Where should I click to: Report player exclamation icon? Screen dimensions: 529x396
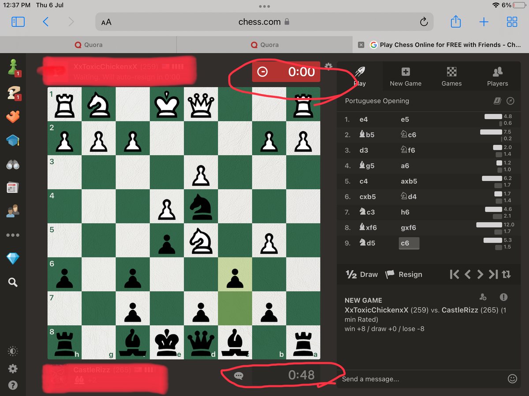coord(503,297)
